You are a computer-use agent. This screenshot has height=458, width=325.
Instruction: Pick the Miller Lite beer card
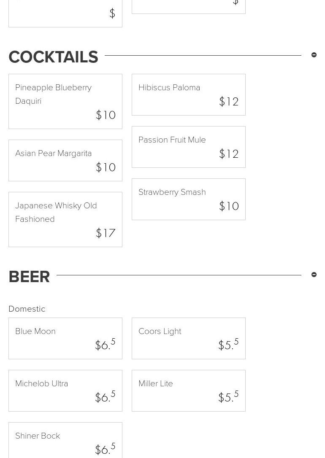[189, 391]
